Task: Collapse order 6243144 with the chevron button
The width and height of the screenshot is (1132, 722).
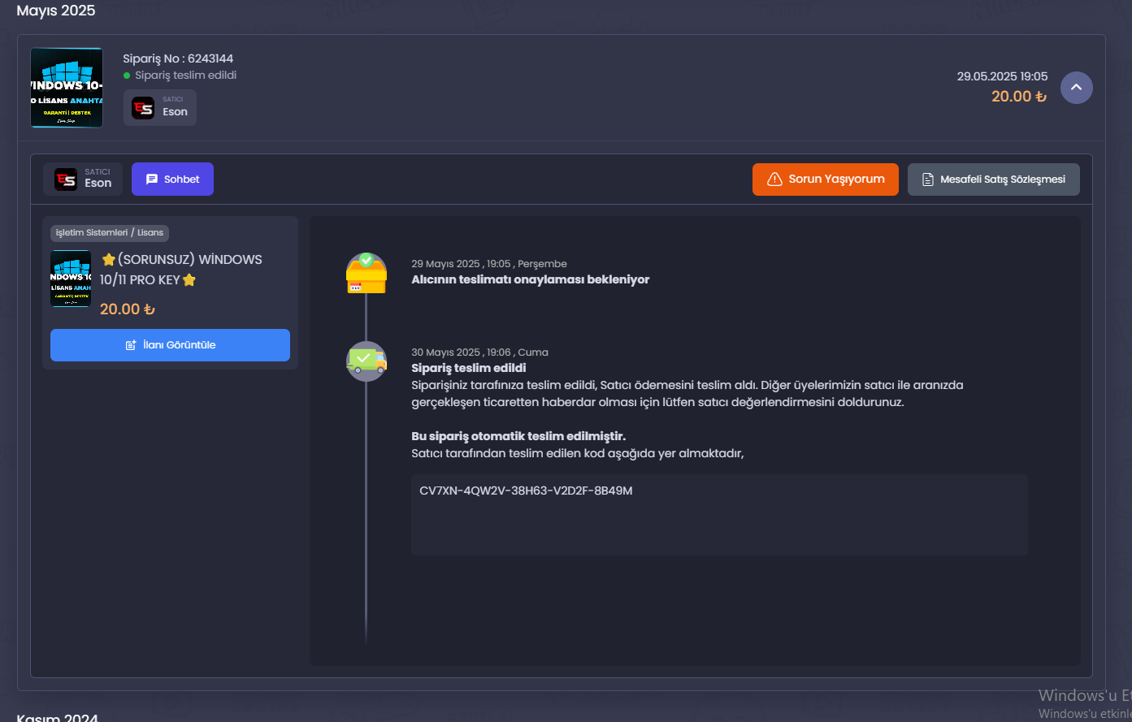Action: (1076, 88)
